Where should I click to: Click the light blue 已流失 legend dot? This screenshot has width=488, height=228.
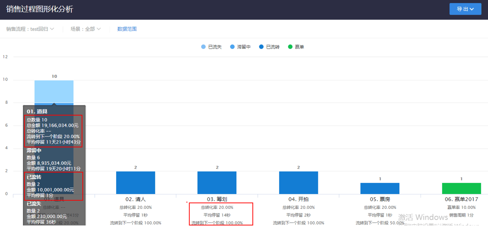point(203,47)
